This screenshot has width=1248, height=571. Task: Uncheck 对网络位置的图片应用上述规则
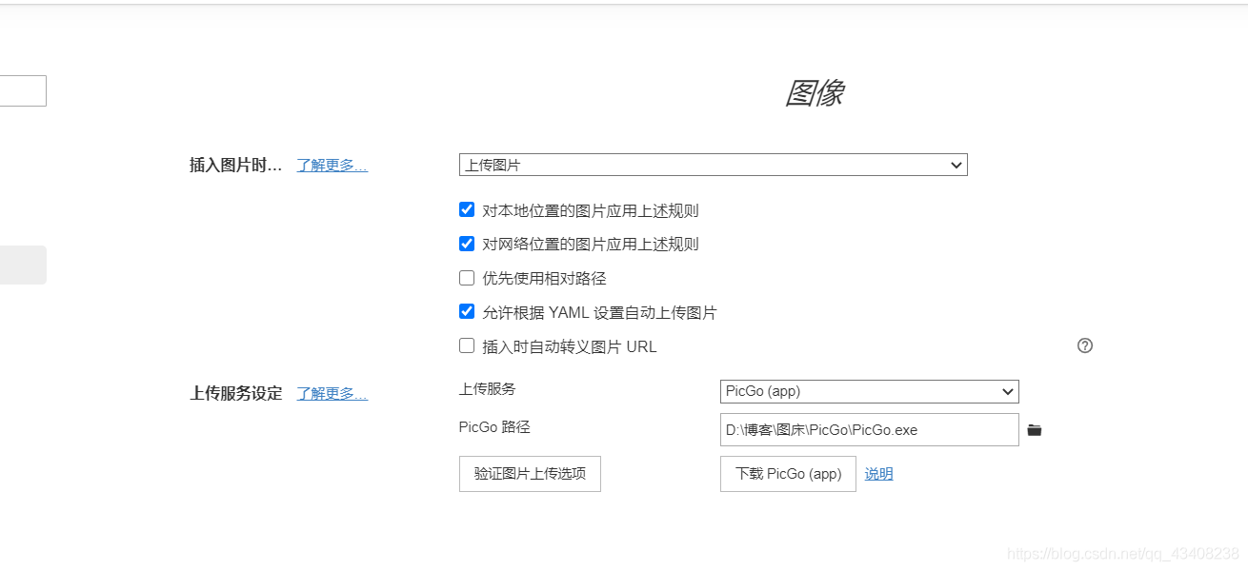(466, 243)
